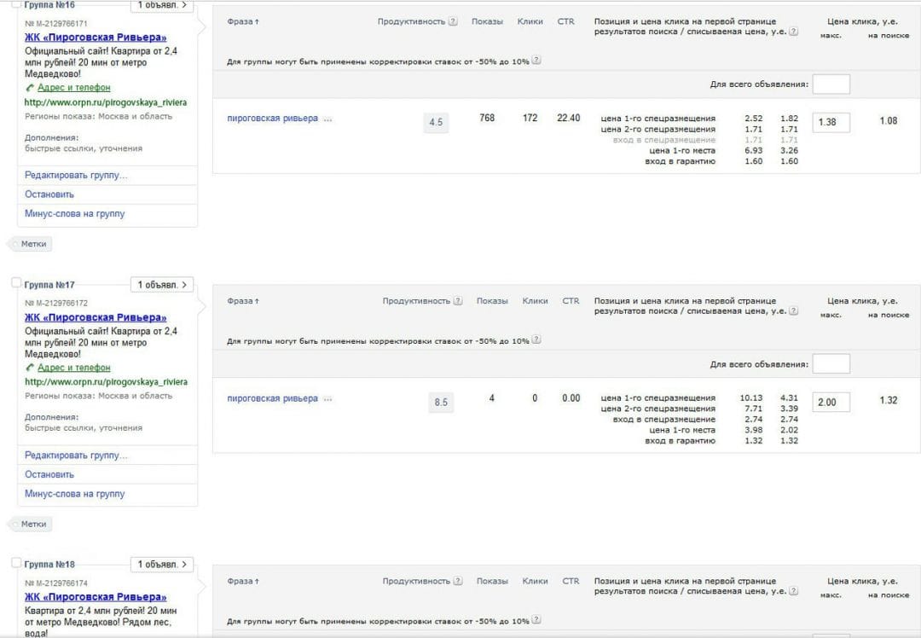Click the help icon after списываемая цена in Group 17

click(794, 310)
